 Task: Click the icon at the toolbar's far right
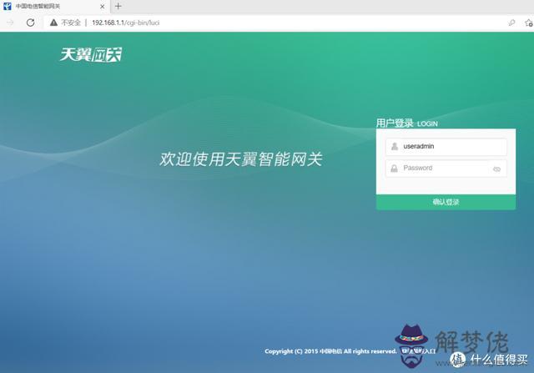[527, 23]
